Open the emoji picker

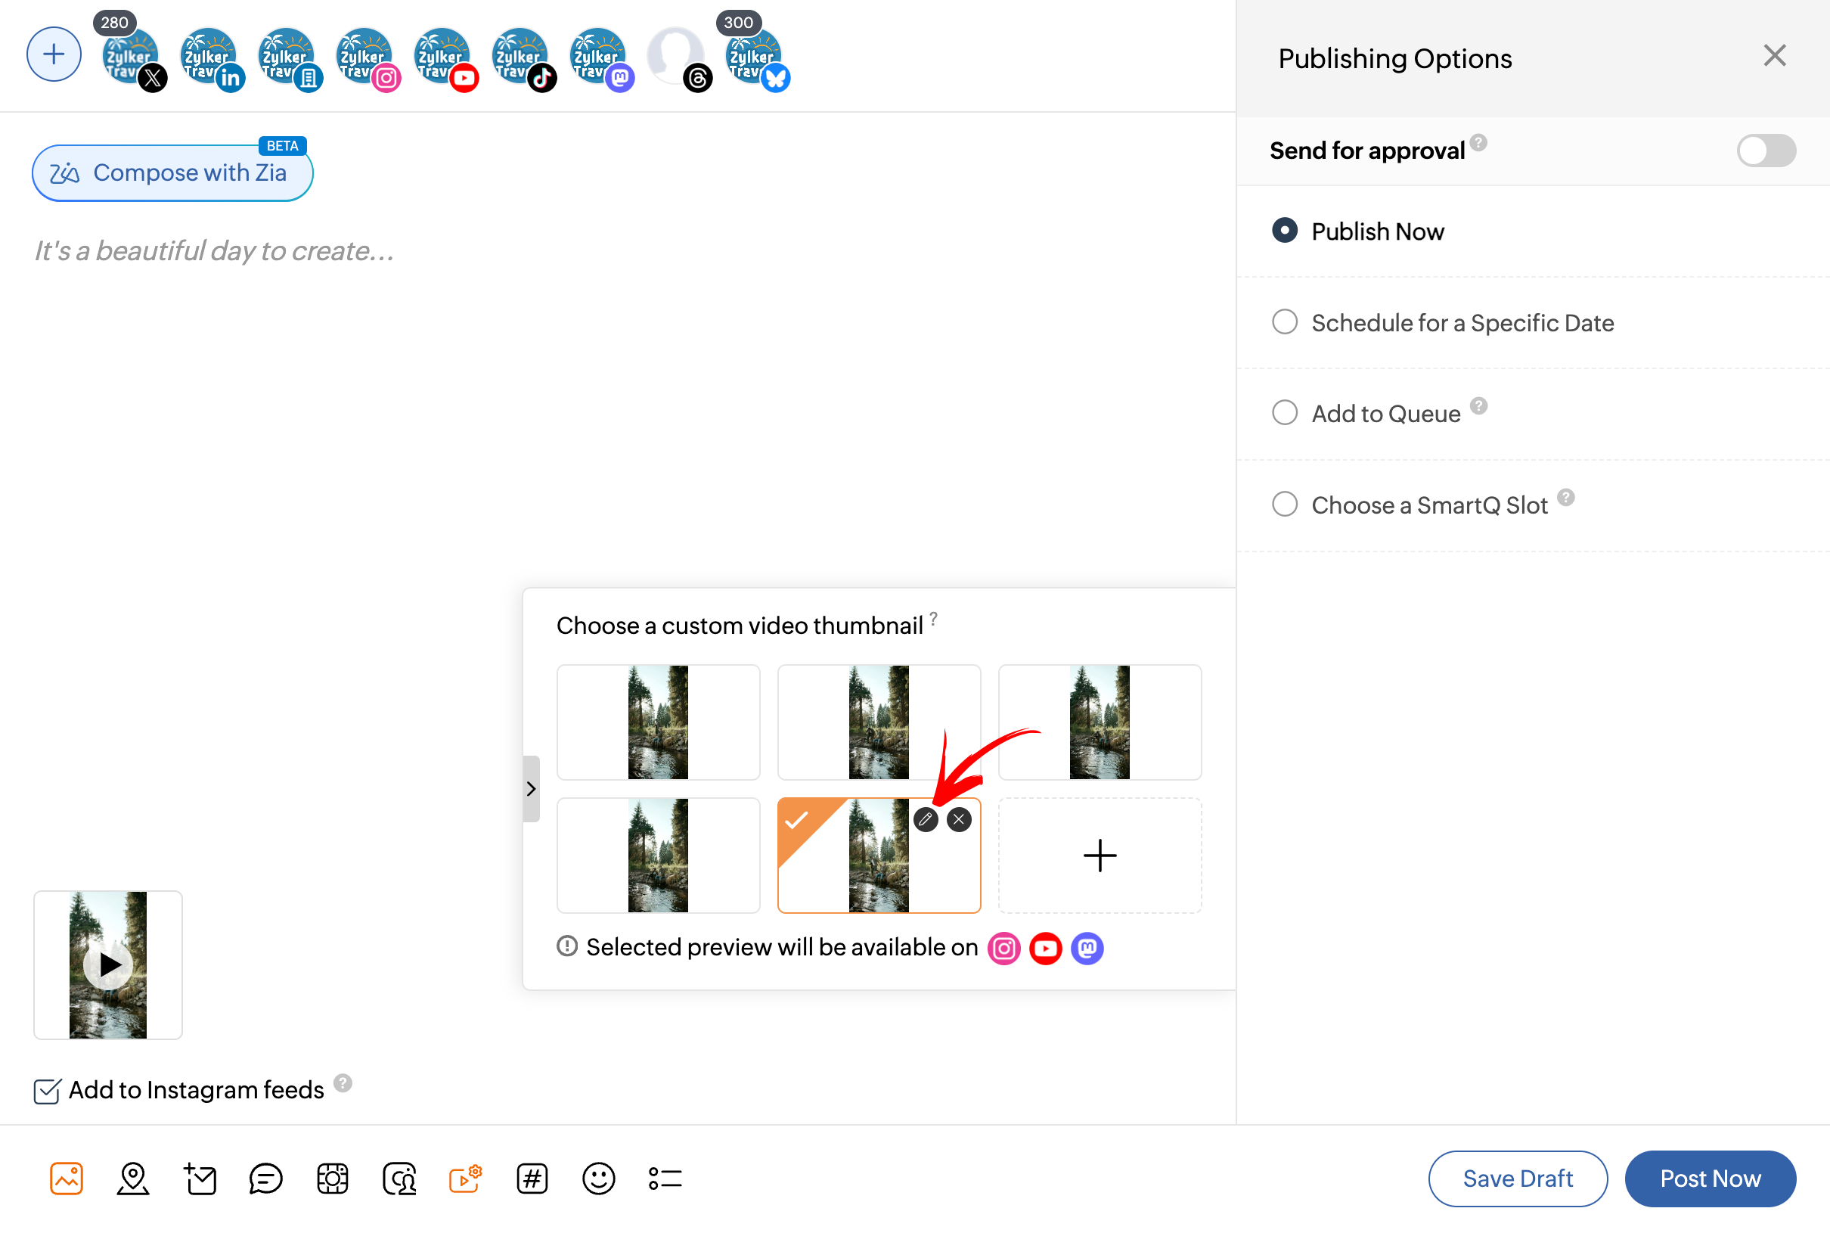pos(598,1178)
